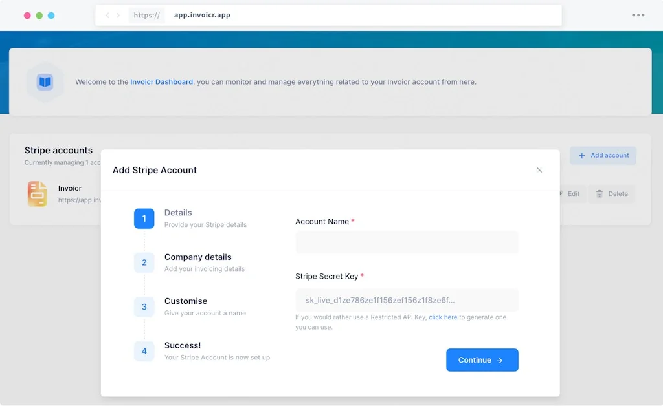Click the trash icon inside the Delete button
Screen dimensions: 663x406
click(x=600, y=193)
